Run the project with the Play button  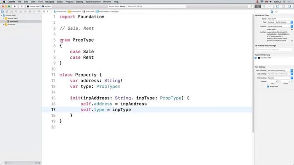click(x=15, y=6)
